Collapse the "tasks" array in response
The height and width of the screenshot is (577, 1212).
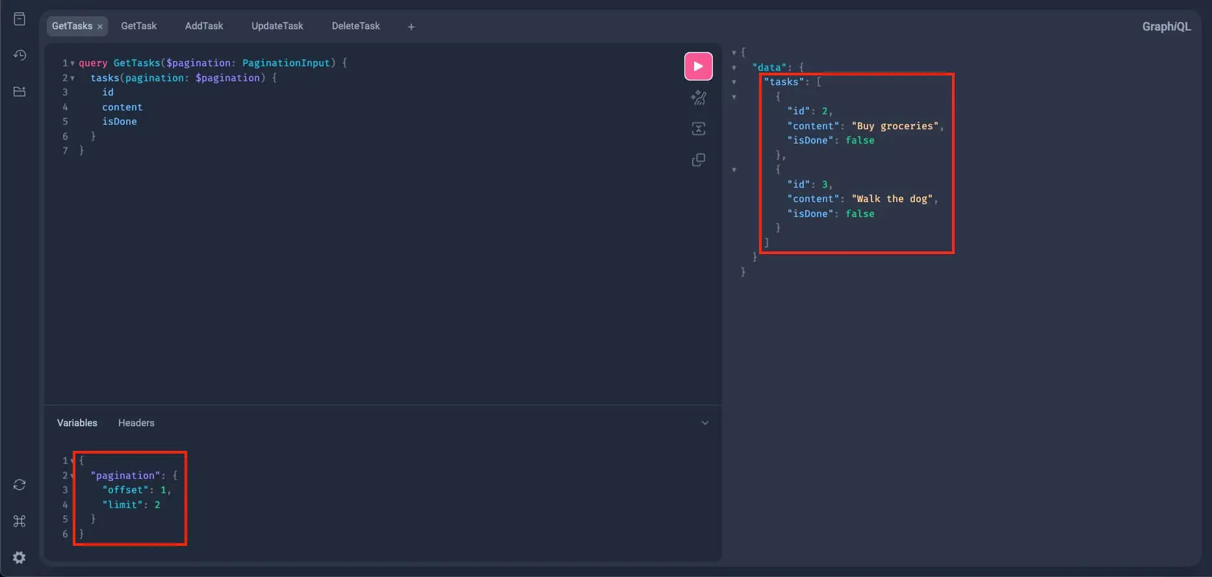point(734,82)
